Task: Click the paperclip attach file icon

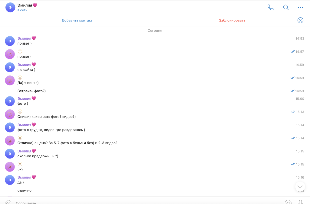Action: point(8,202)
